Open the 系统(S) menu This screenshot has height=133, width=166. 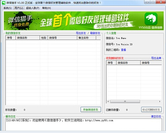pos(7,8)
